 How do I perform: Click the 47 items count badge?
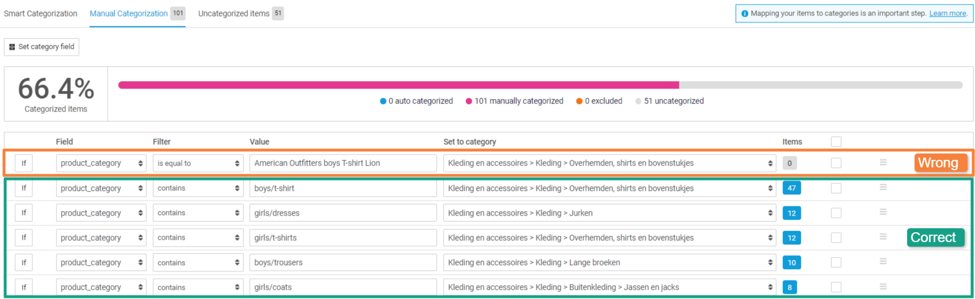(792, 188)
